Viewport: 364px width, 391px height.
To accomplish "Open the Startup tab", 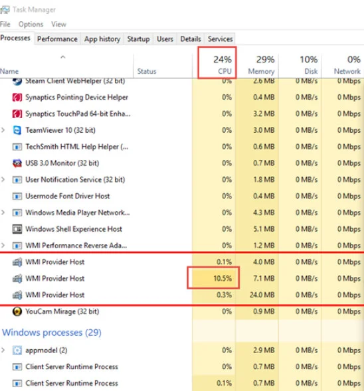I will point(138,39).
